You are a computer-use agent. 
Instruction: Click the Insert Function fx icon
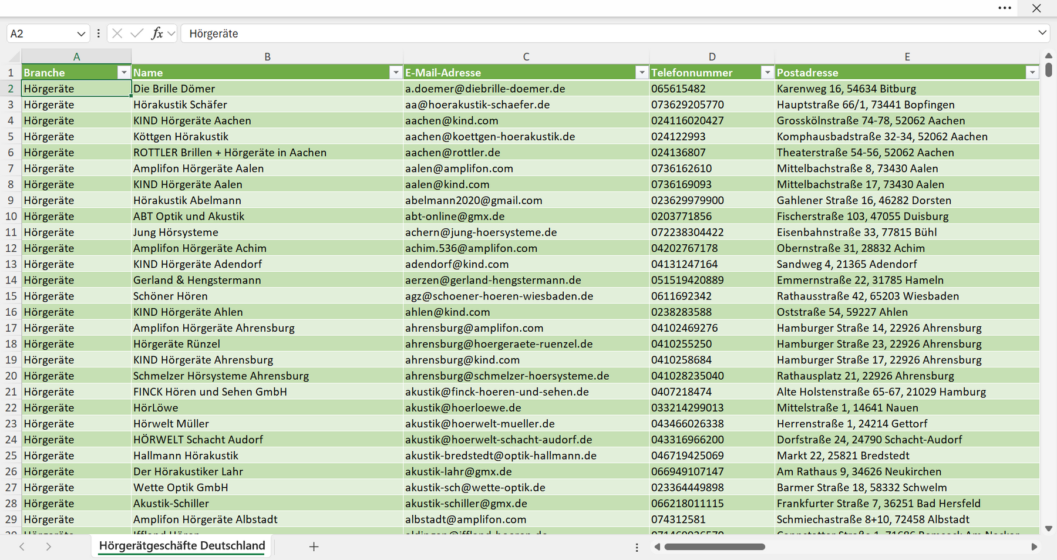tap(157, 33)
